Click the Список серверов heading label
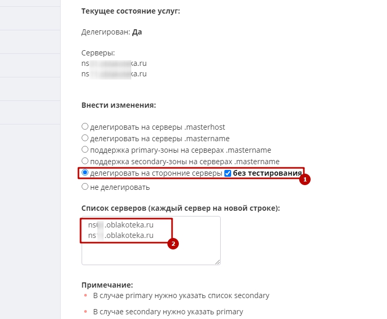 pyautogui.click(x=180, y=208)
